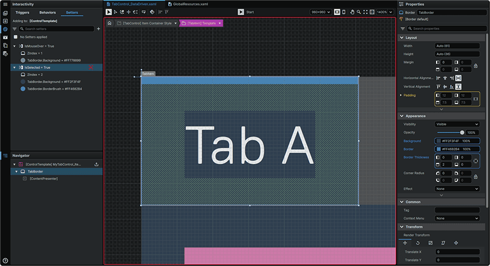The image size is (490, 266).
Task: Open the Effect dropdown
Action: [x=457, y=189]
